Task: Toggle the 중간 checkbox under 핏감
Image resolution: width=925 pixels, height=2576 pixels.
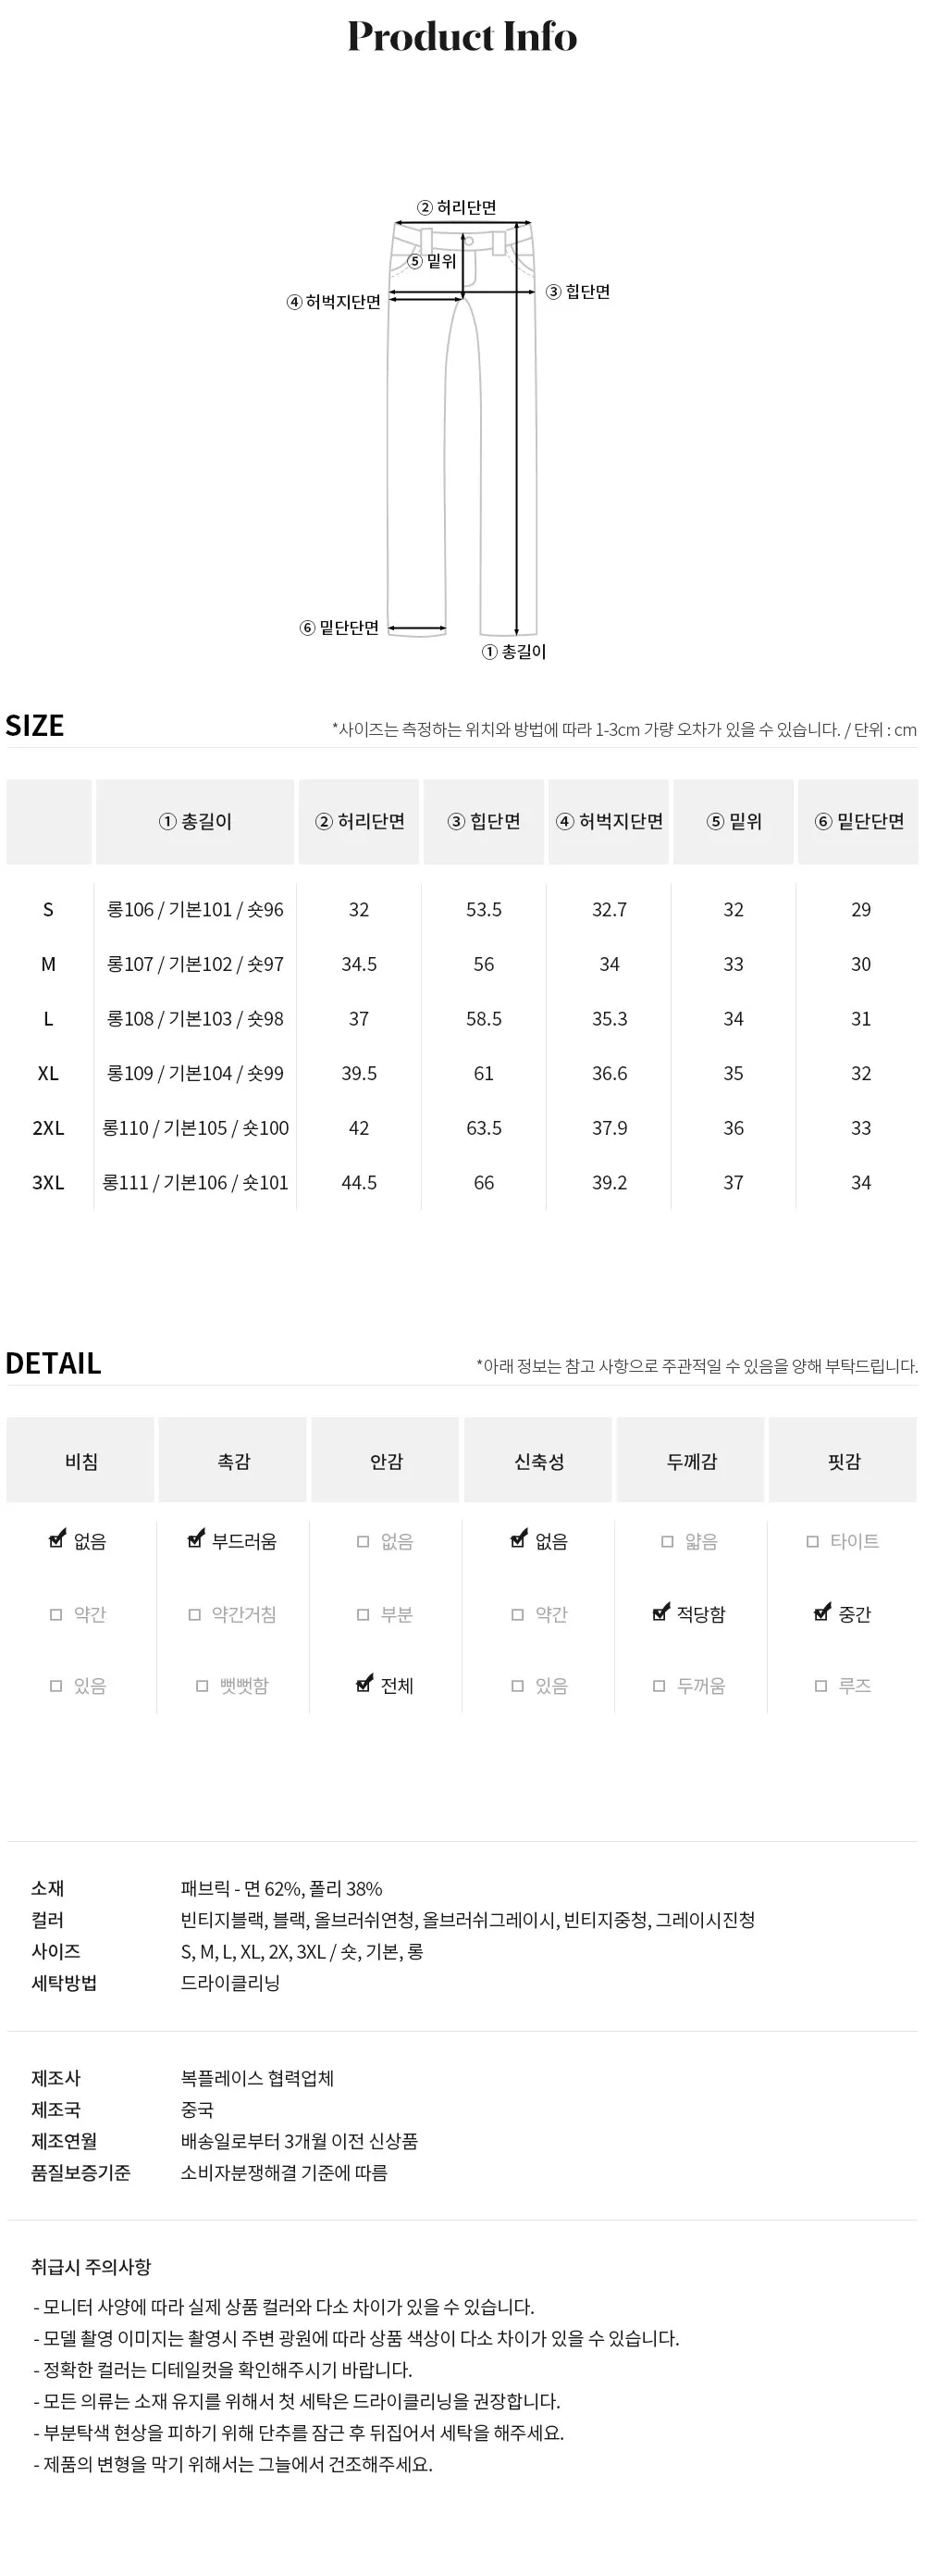Action: 821,1613
